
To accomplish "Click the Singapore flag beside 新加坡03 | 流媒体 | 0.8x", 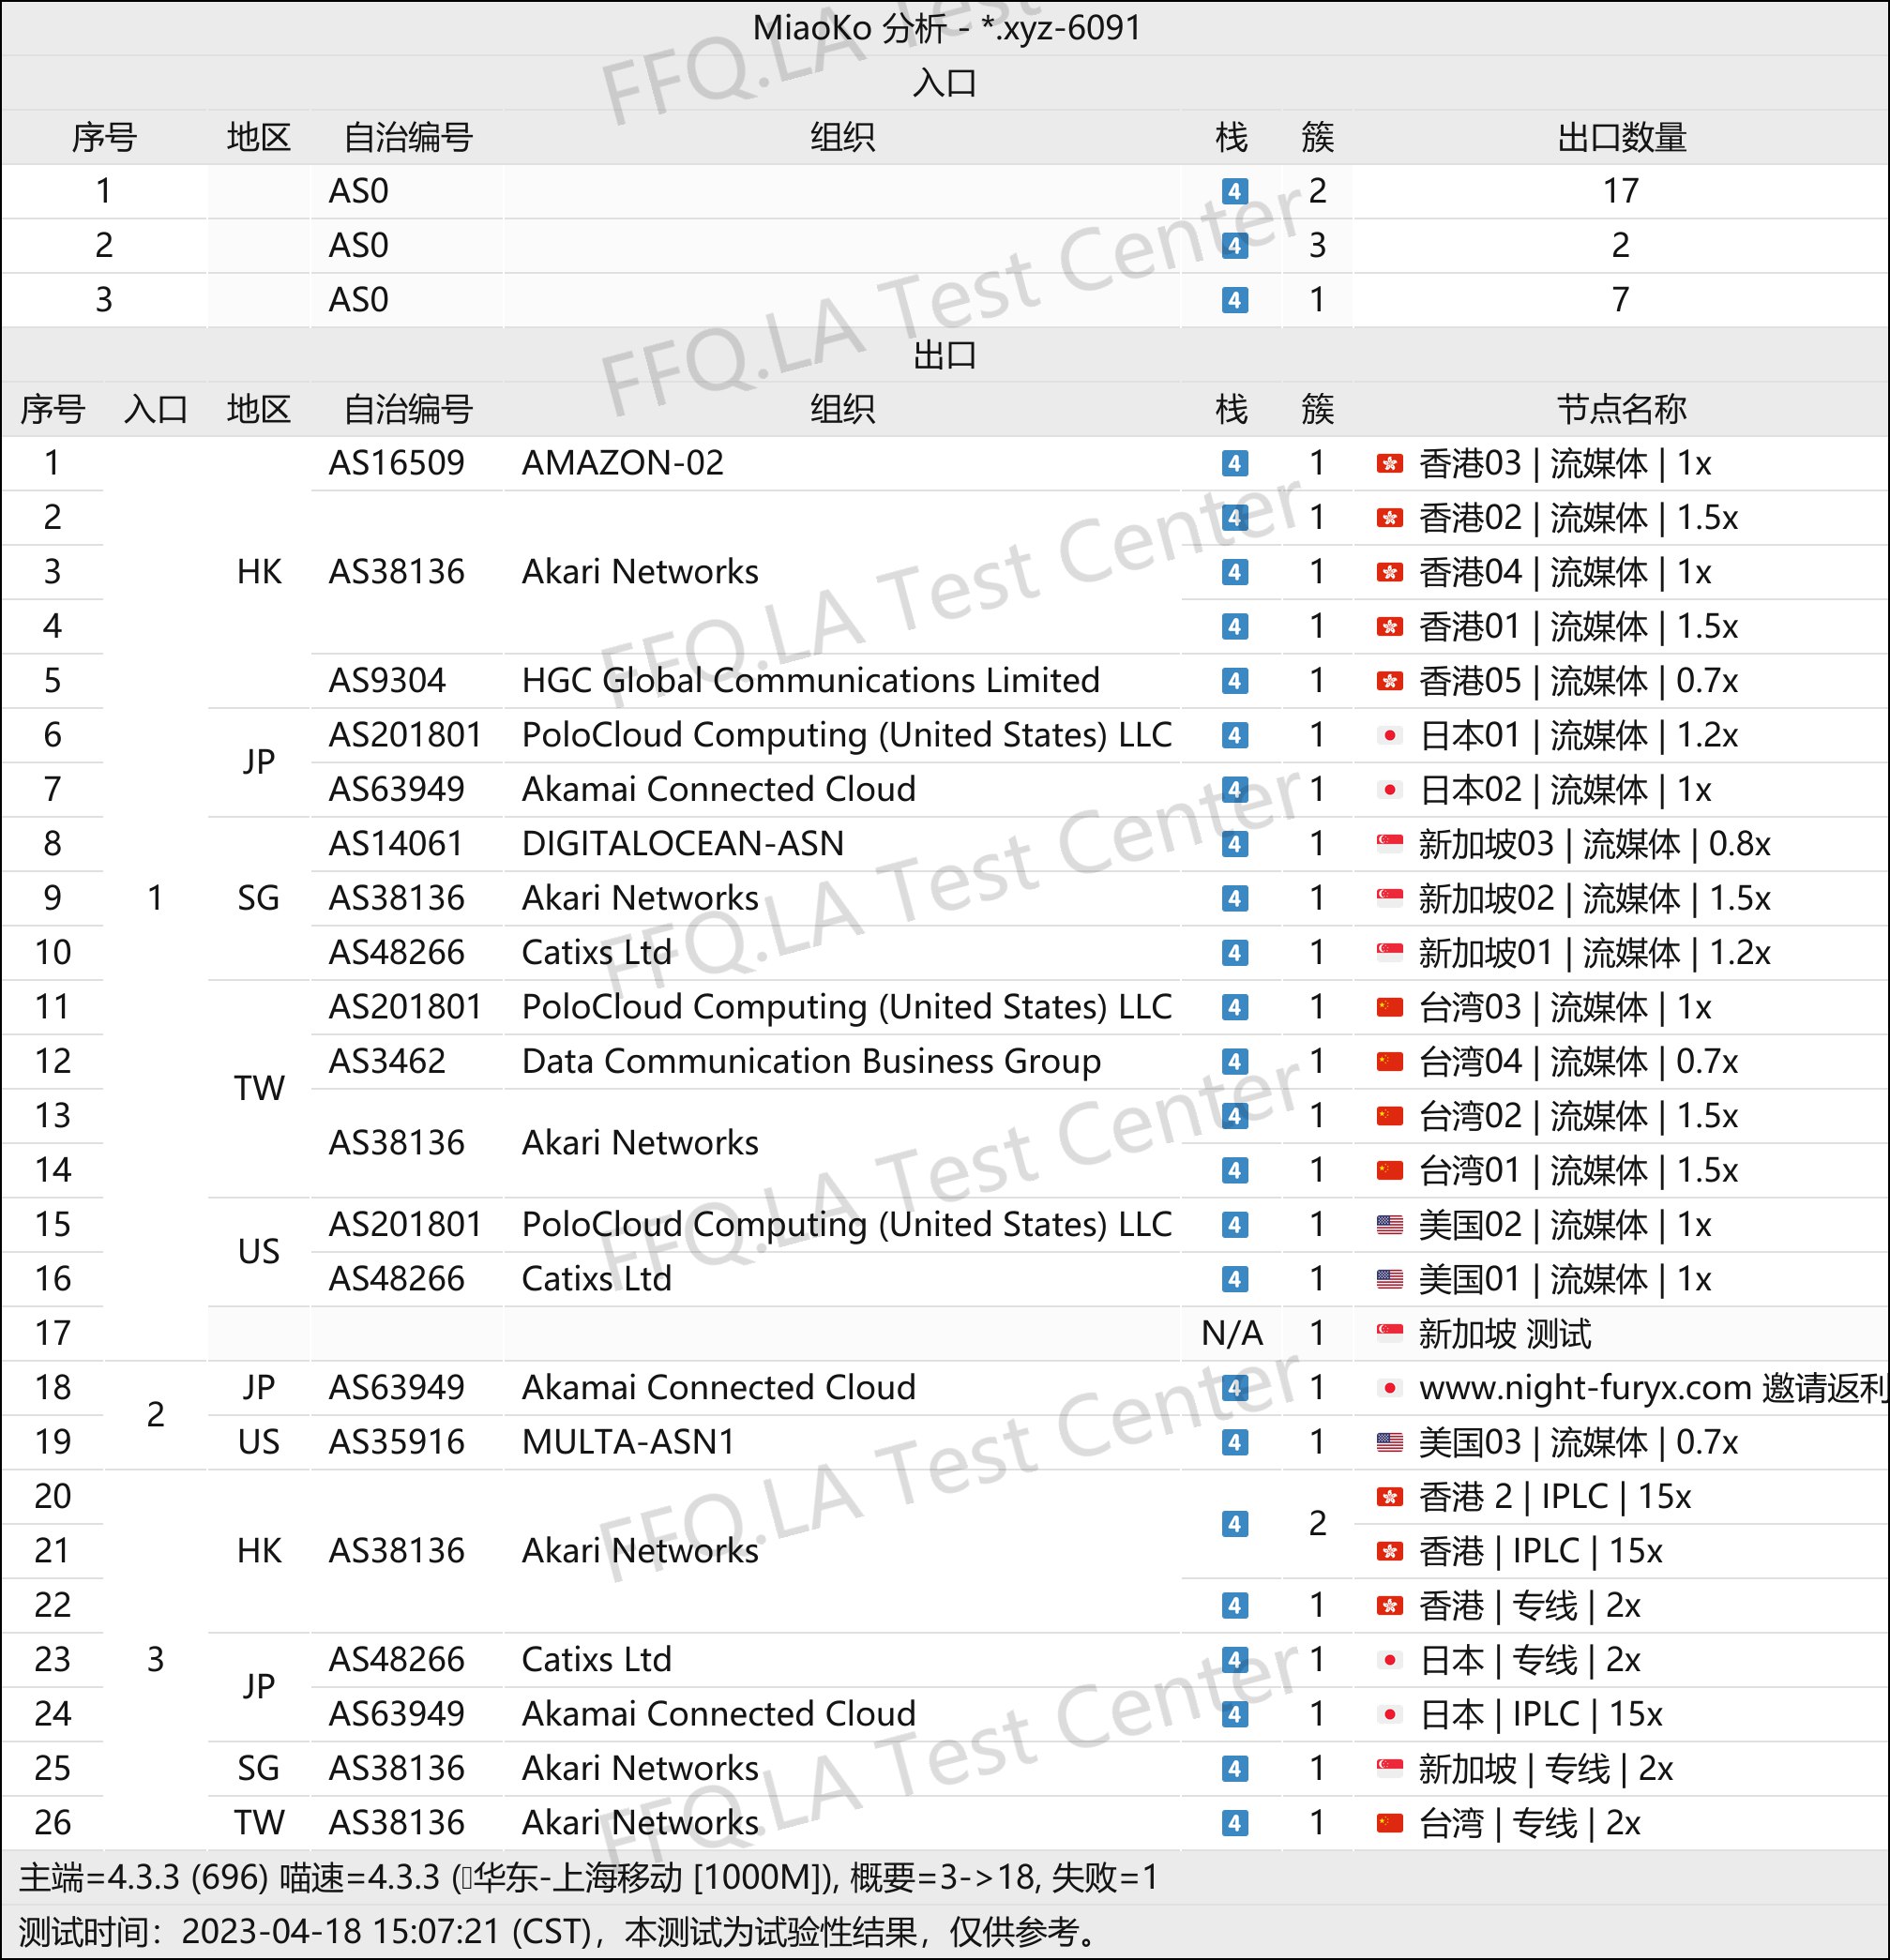I will tap(1389, 844).
